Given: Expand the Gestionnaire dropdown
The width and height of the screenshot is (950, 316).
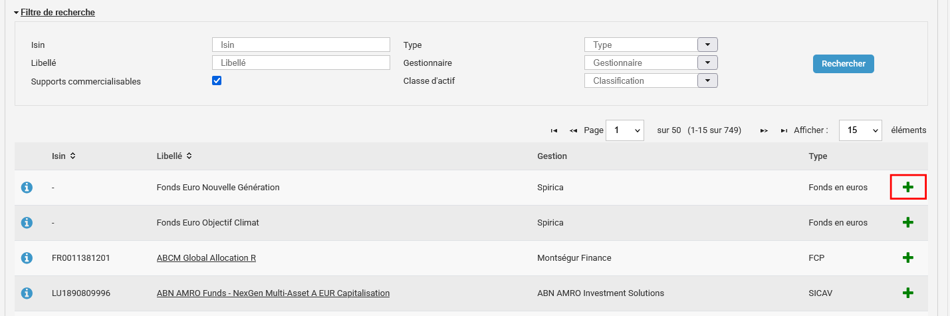Looking at the screenshot, I should click(x=707, y=63).
